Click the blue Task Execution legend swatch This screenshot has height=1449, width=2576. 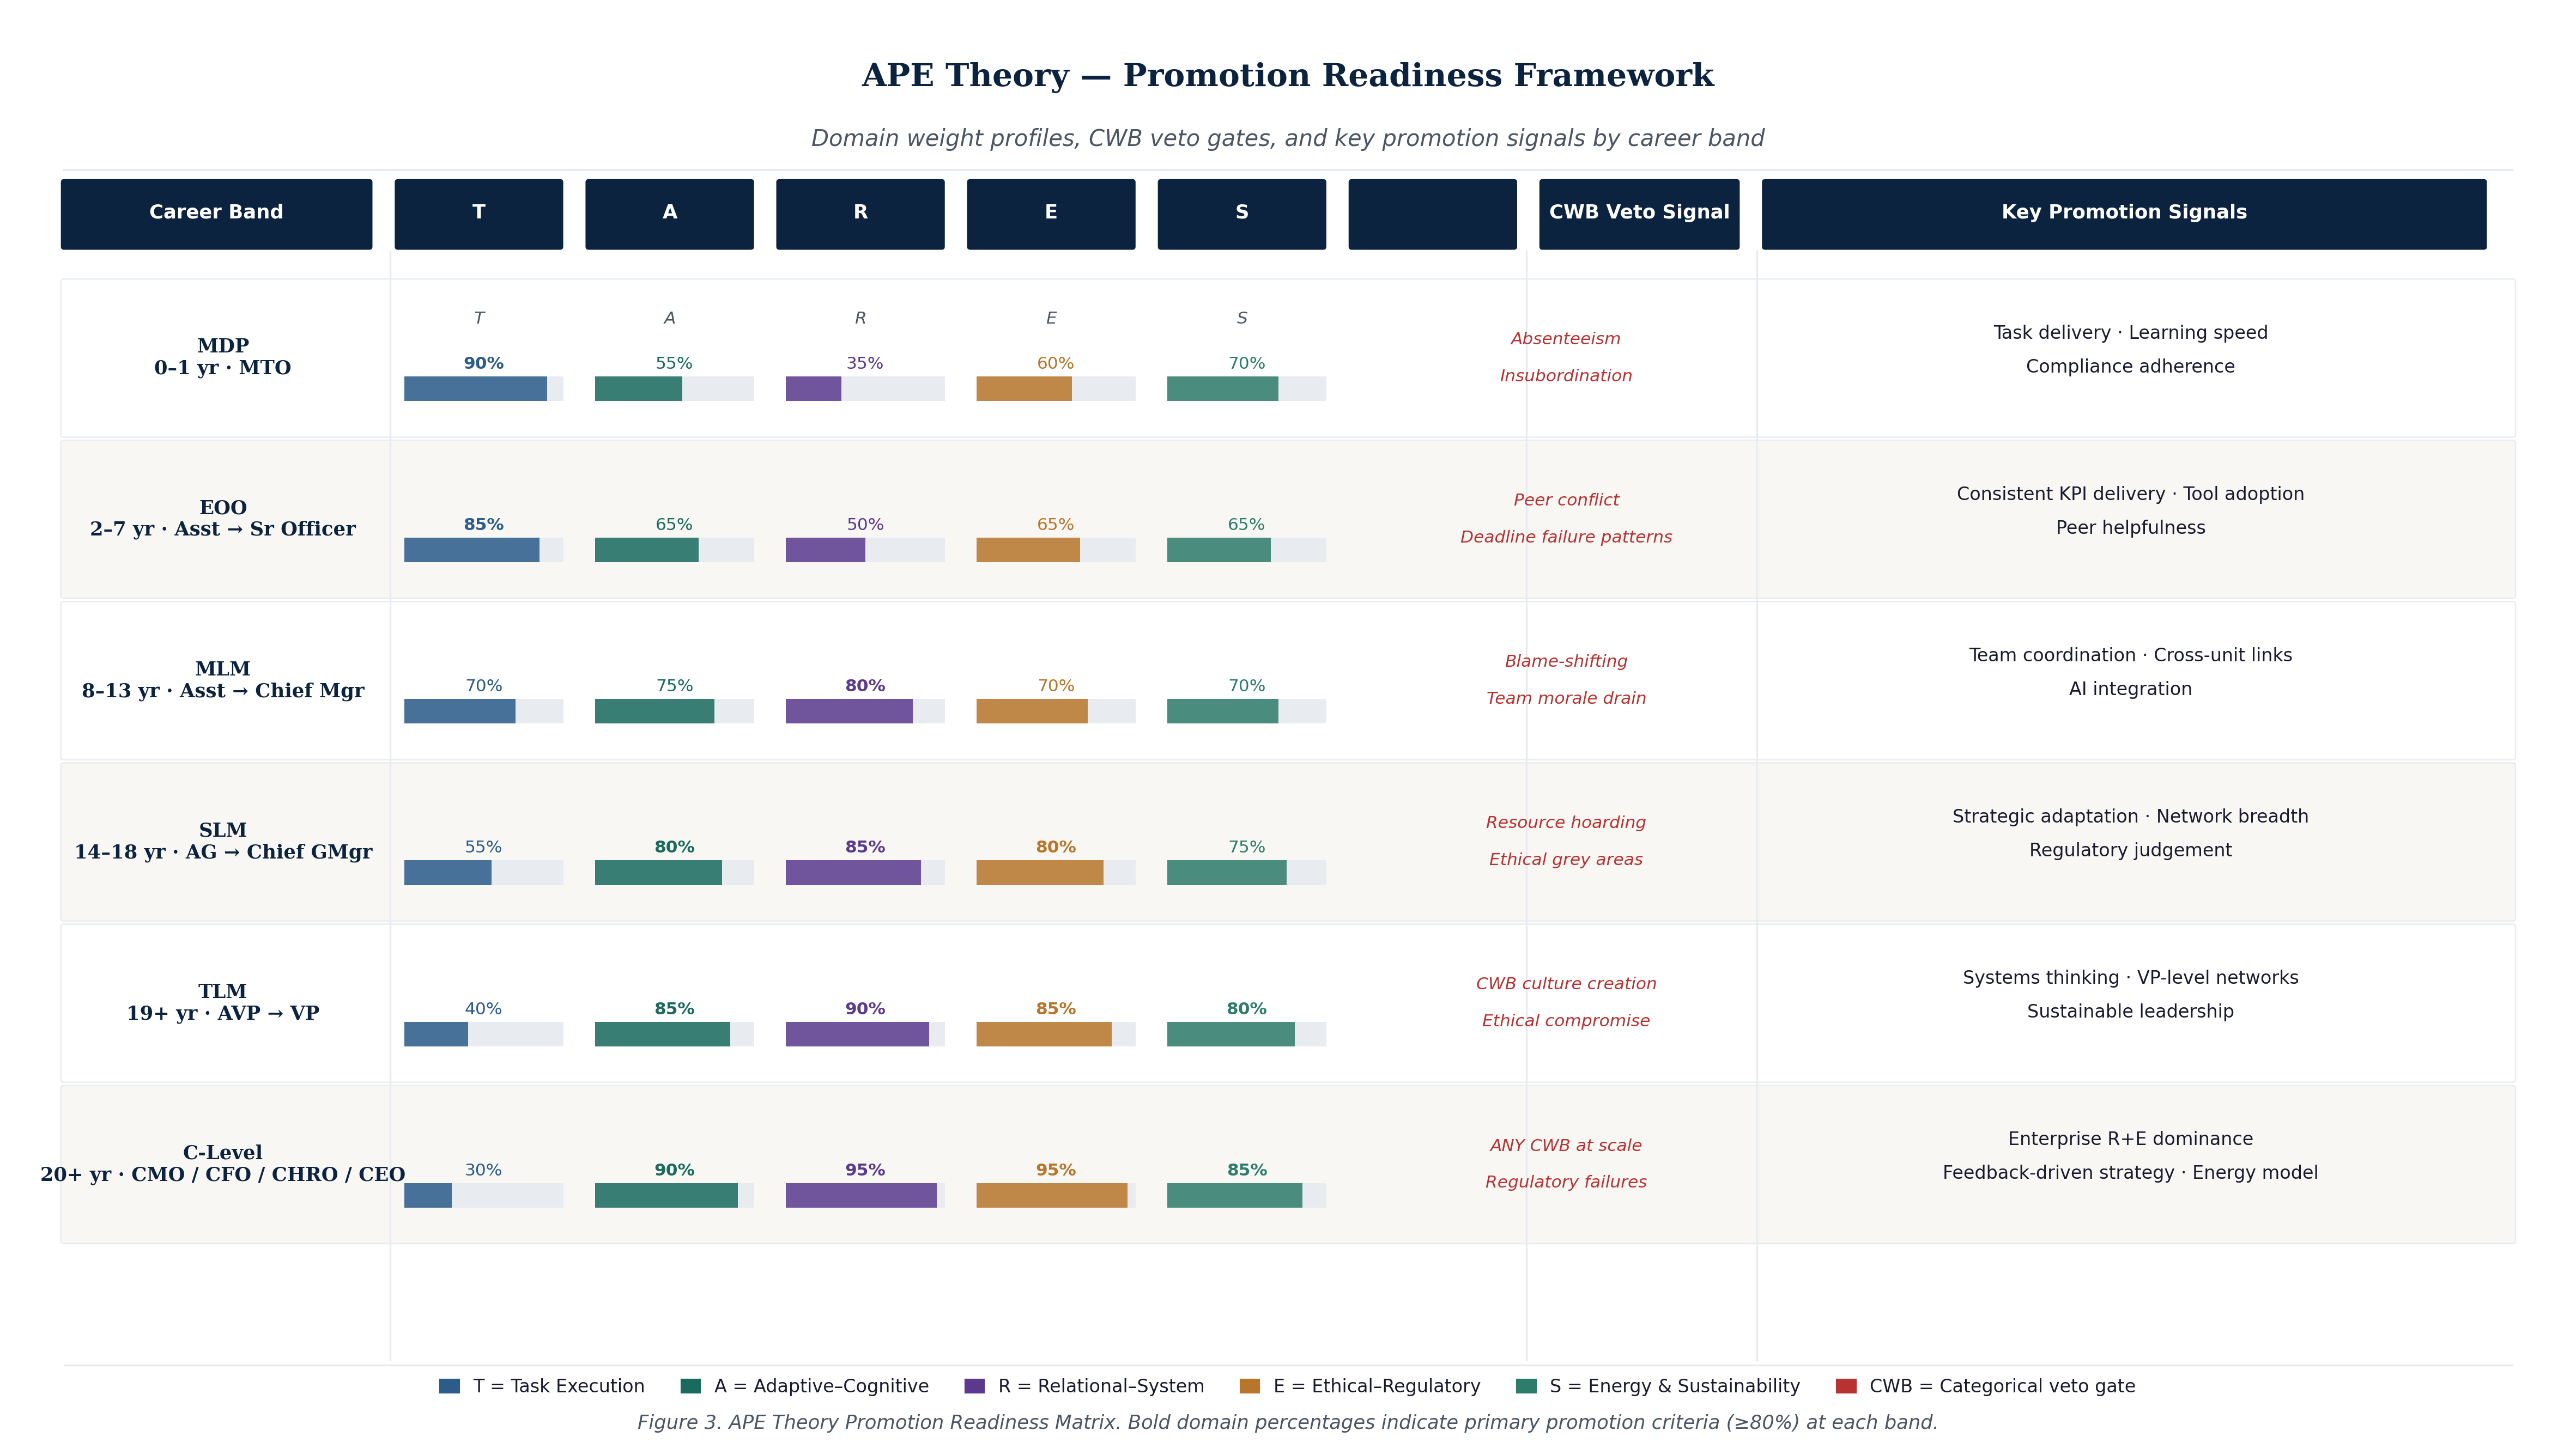pyautogui.click(x=449, y=1386)
